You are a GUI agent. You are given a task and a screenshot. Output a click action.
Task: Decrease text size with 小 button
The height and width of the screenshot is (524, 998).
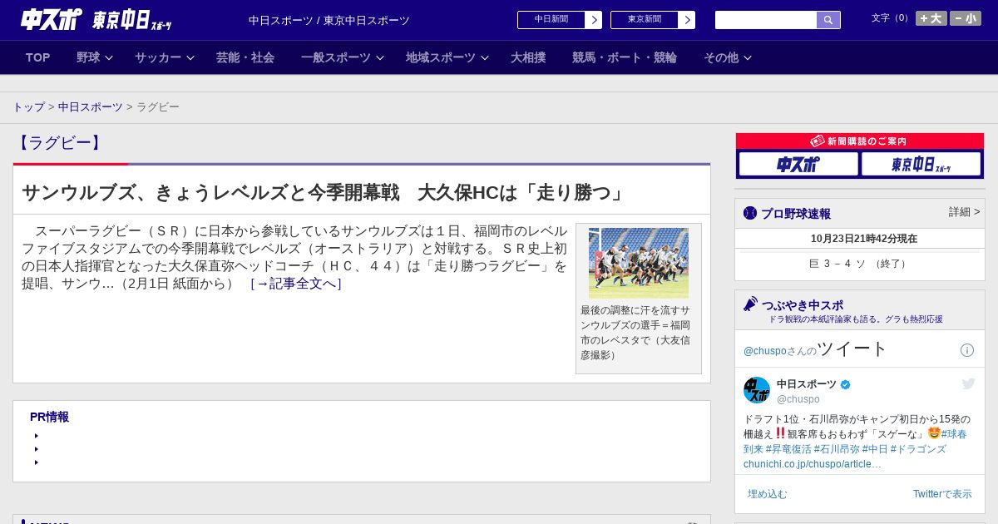point(966,18)
